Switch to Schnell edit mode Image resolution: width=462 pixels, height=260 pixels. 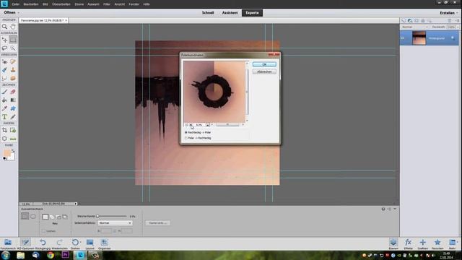[208, 13]
